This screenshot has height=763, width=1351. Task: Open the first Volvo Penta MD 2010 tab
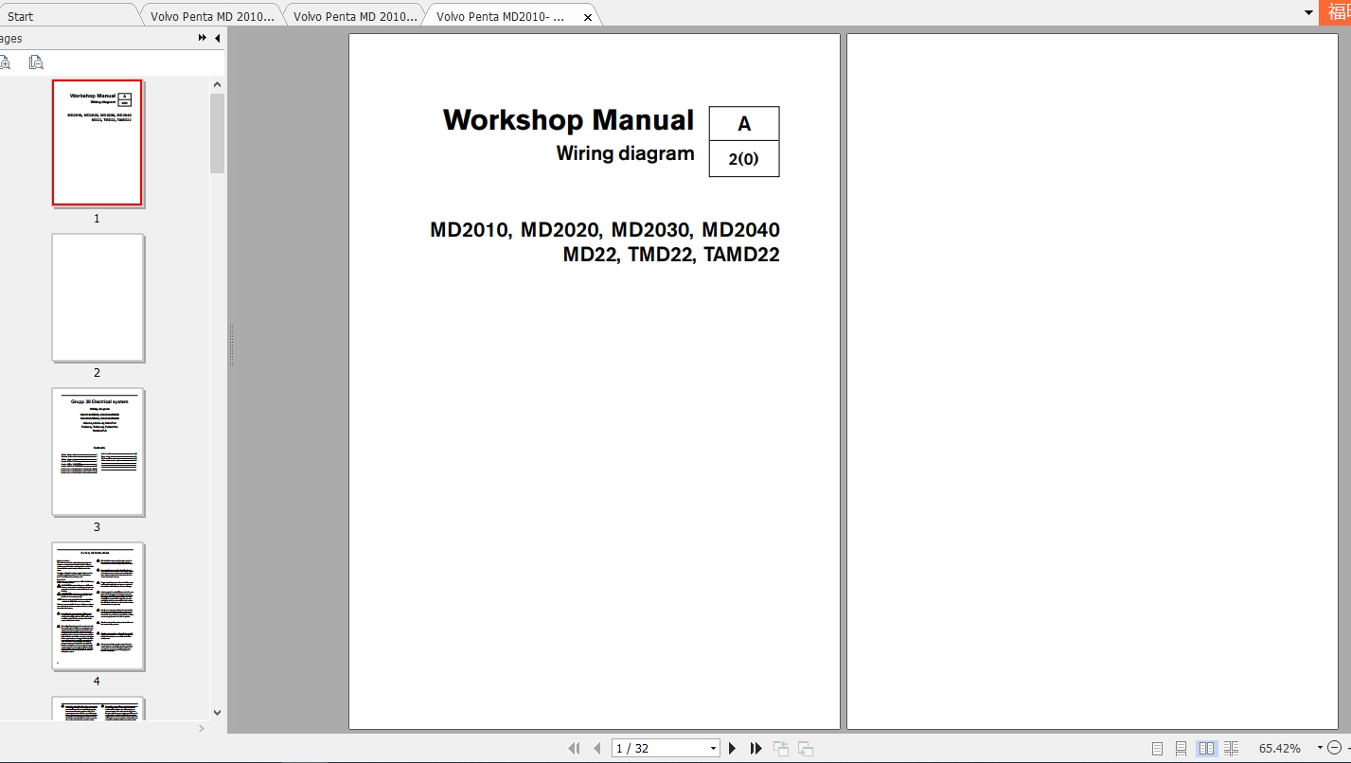tap(212, 16)
